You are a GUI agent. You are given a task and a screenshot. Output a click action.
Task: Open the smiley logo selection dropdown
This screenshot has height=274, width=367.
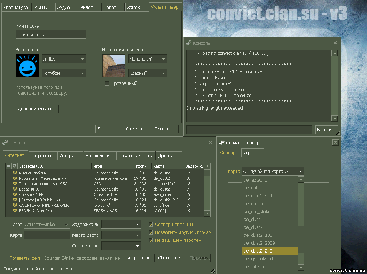pos(63,59)
